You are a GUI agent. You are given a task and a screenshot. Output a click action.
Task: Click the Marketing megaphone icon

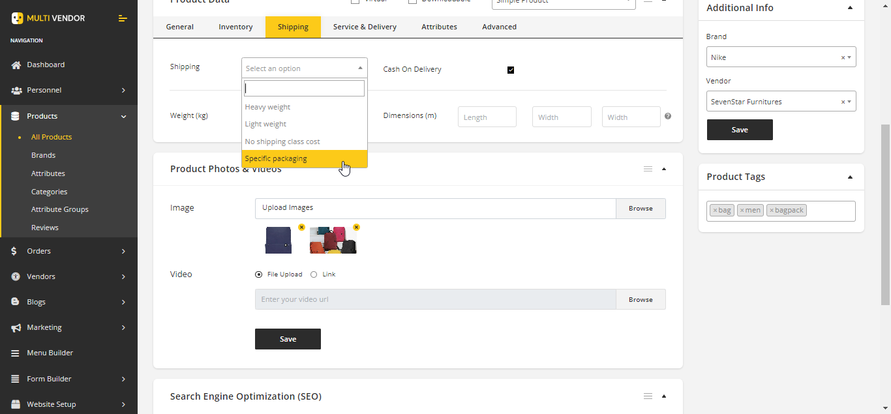click(x=16, y=327)
